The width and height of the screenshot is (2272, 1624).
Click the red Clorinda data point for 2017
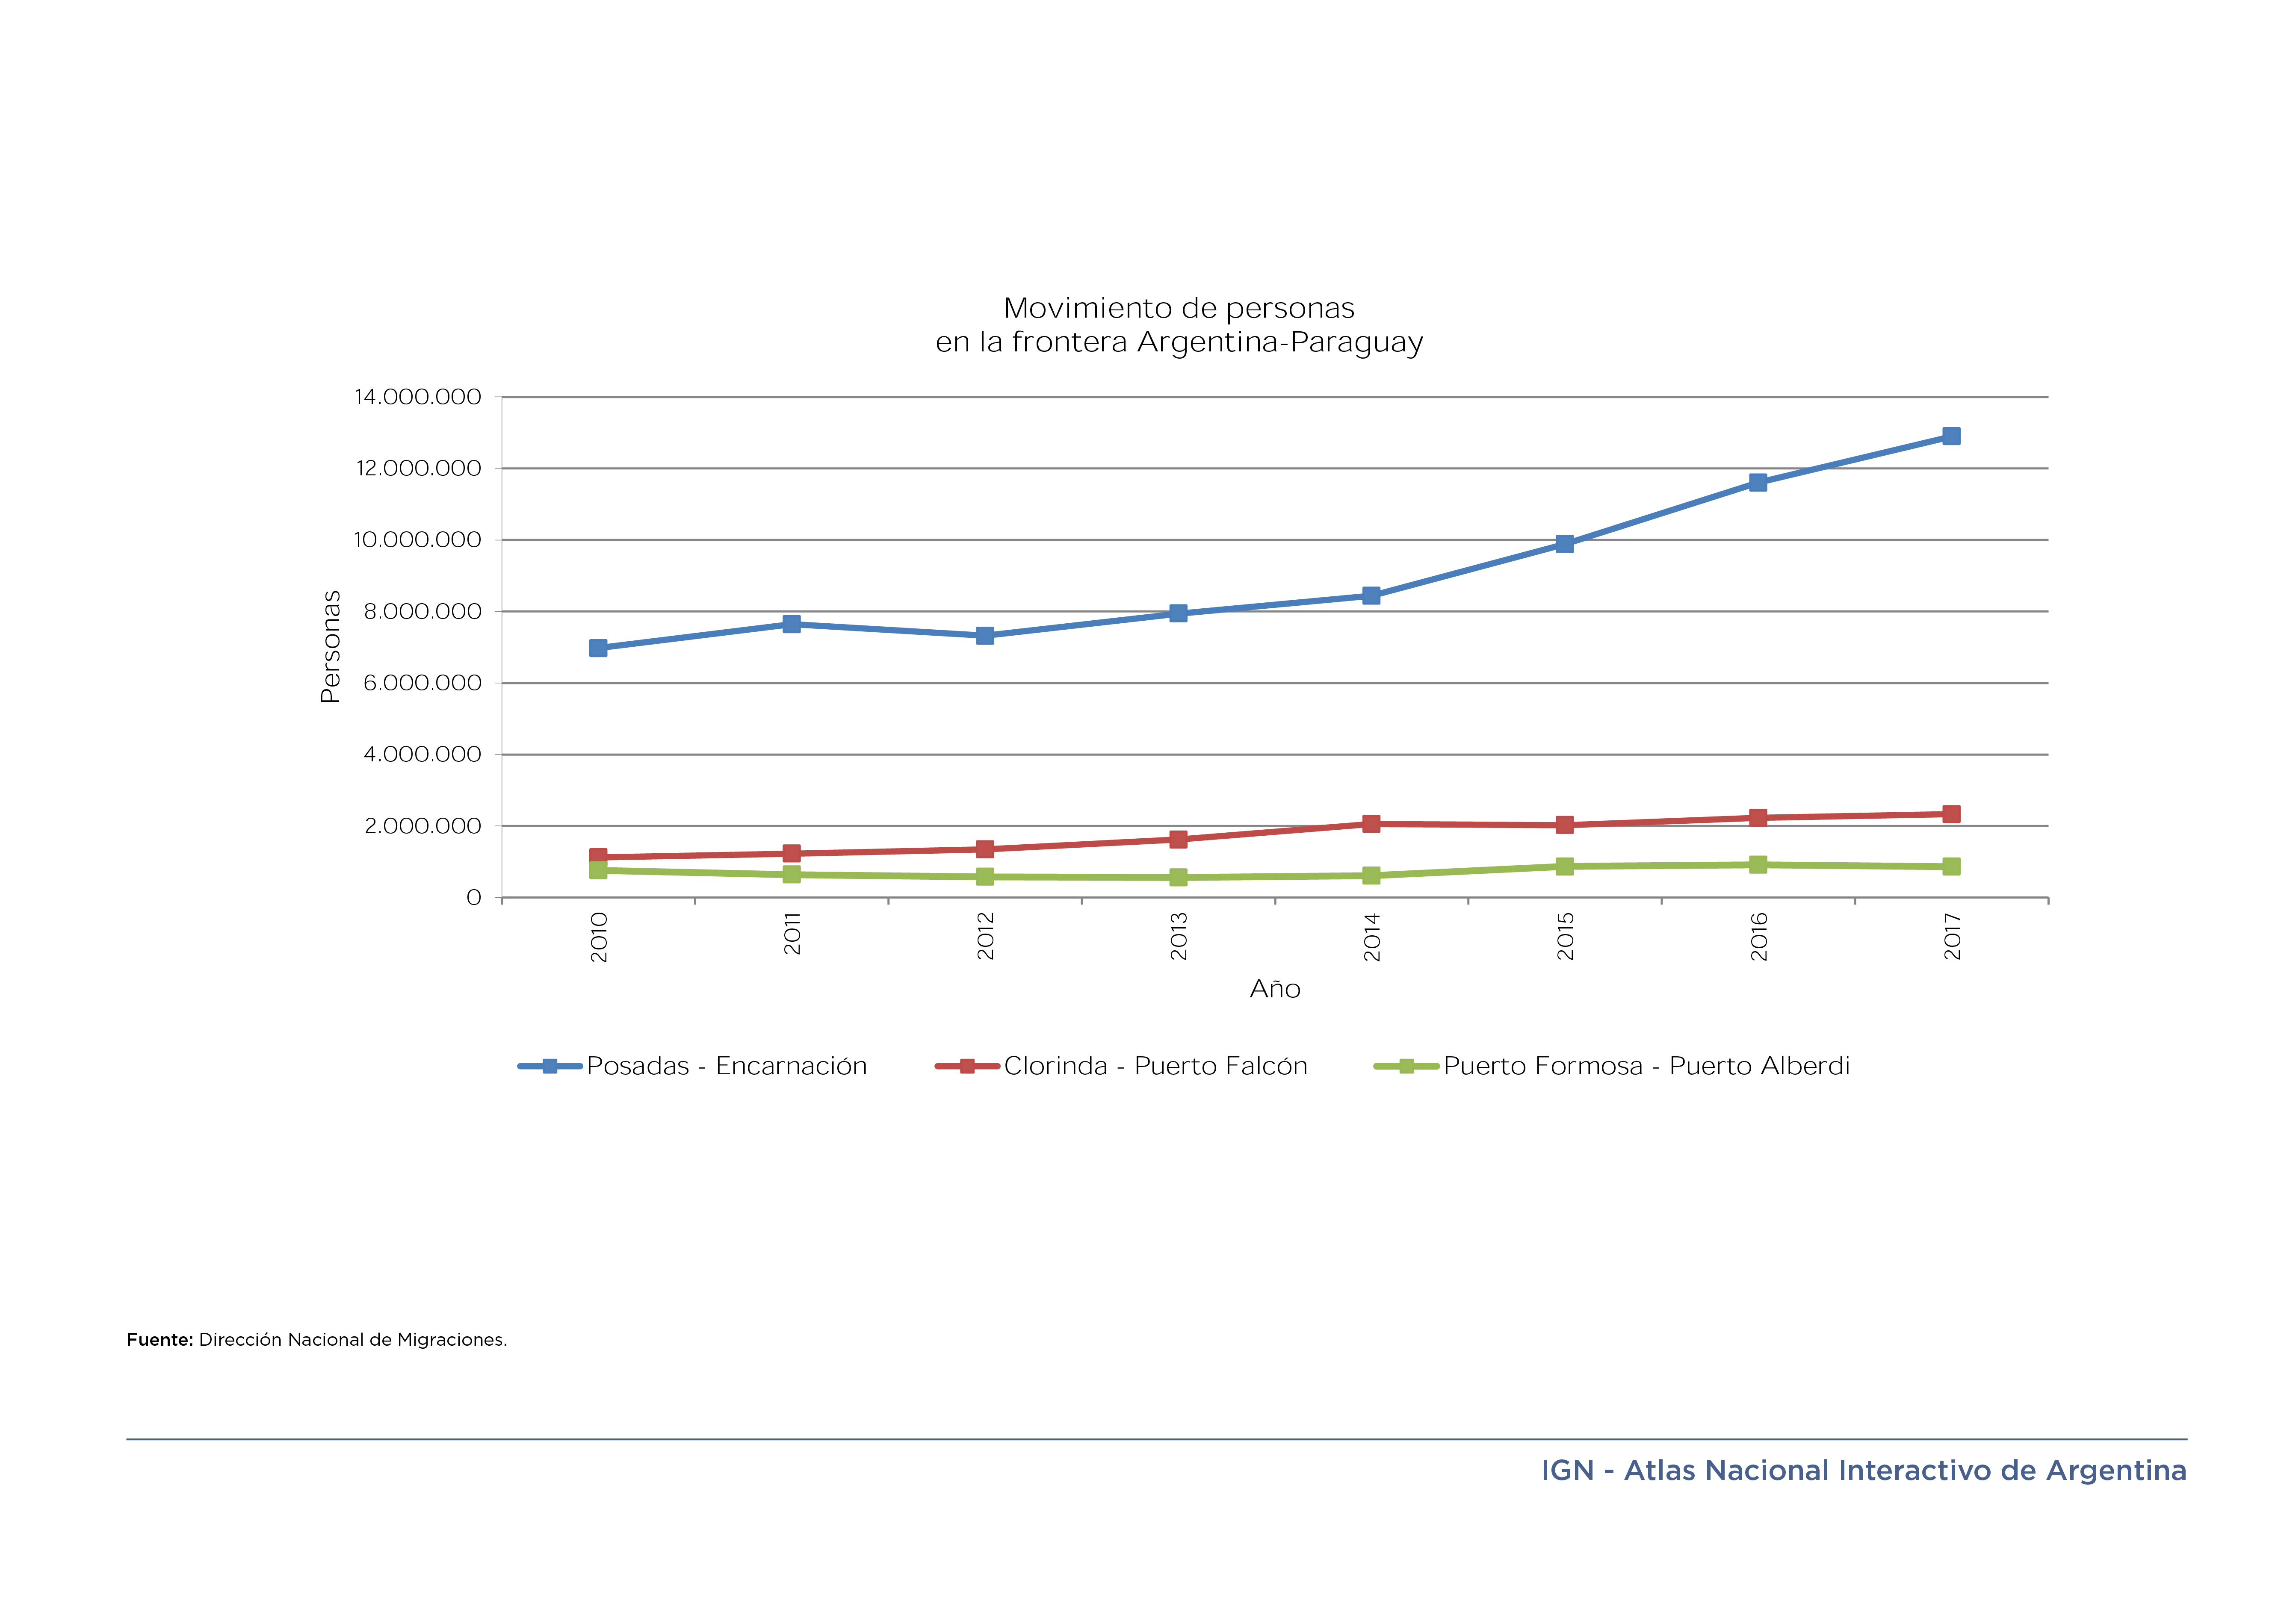1951,814
